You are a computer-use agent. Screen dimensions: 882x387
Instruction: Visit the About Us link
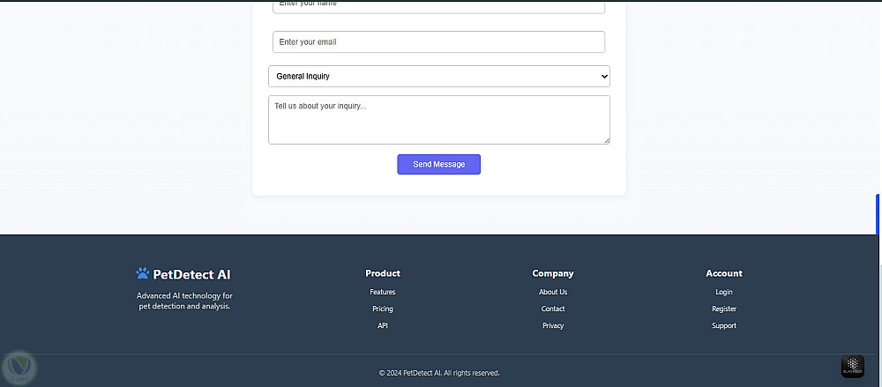[x=553, y=292]
